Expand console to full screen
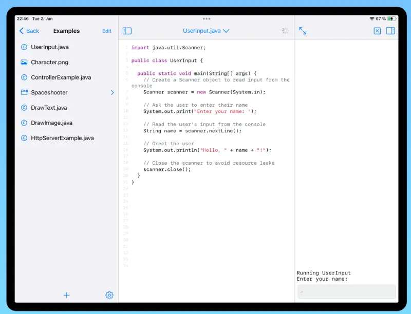Viewport: 411px width, 314px height. point(303,31)
